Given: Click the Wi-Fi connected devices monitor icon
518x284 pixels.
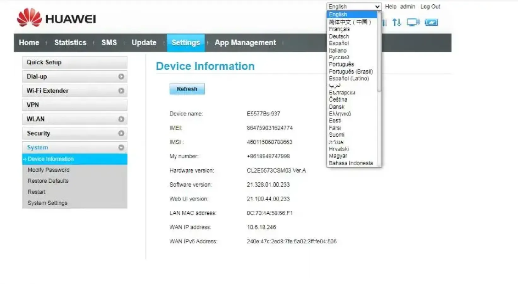Looking at the screenshot, I should 413,22.
